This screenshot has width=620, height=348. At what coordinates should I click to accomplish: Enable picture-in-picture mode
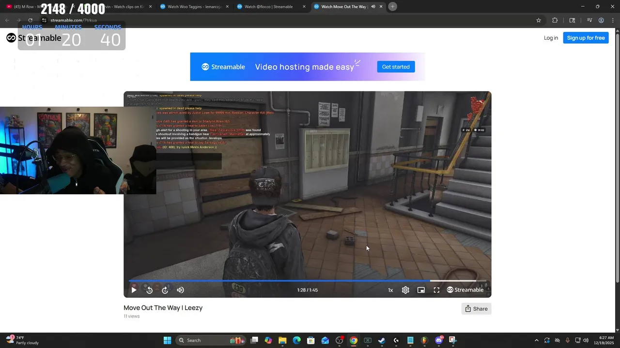click(x=421, y=290)
